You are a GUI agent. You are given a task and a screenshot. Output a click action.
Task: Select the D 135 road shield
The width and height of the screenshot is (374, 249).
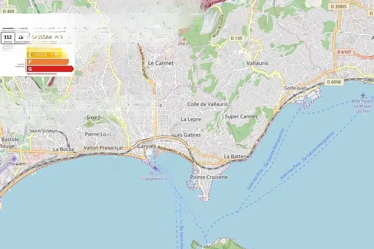click(236, 38)
